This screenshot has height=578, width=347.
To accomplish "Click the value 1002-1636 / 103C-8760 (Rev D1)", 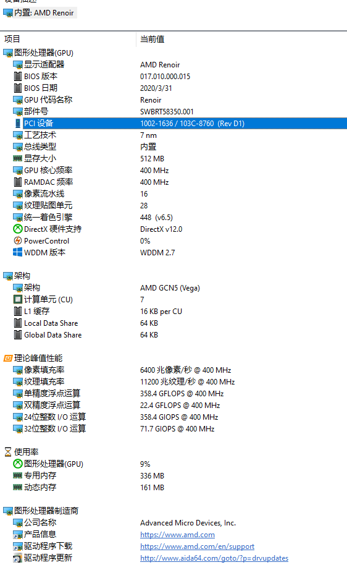I will coord(192,124).
